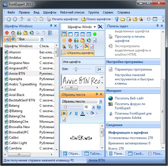The width and height of the screenshot is (168, 166).
Task: Open the 'Все' filter dropdown
Action: coord(42,39)
